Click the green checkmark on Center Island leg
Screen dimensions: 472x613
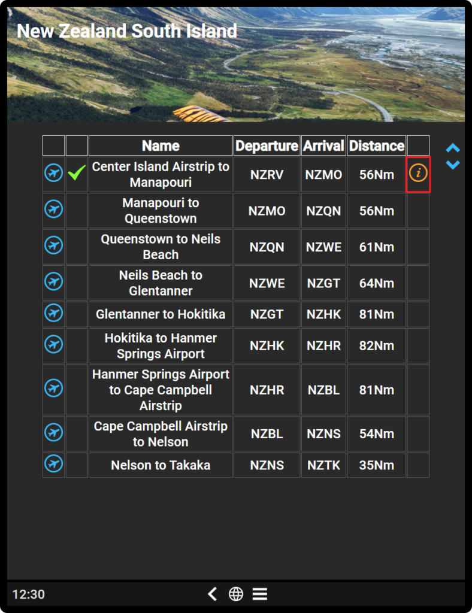tap(77, 172)
